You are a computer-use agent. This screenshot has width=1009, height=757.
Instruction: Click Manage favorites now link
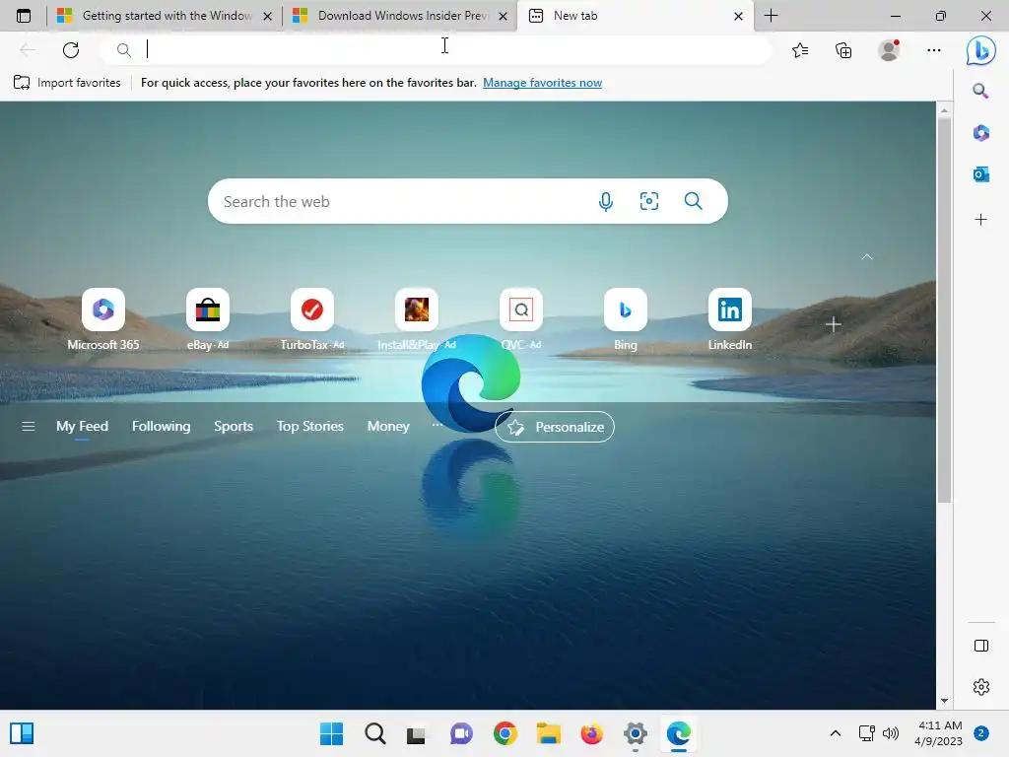543,83
